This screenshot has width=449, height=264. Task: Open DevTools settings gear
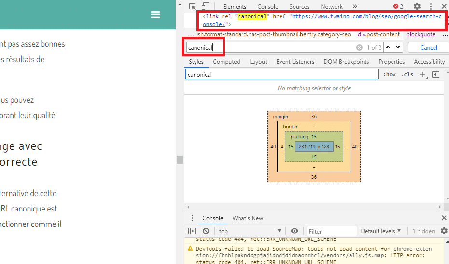(417, 6)
